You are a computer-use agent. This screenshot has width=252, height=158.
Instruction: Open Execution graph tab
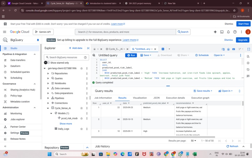coord(200,98)
